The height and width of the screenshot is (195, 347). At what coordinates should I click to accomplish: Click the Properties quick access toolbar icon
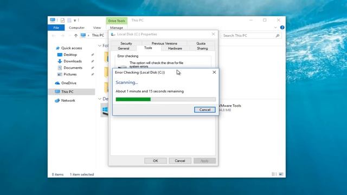coord(62,21)
